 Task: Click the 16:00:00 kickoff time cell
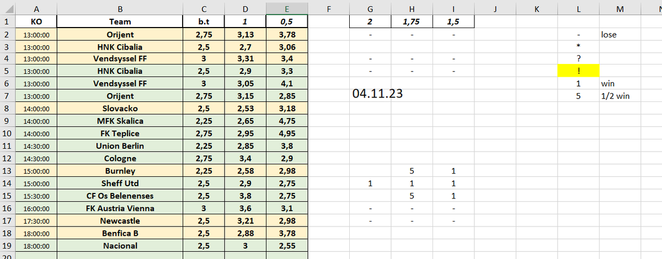[36, 208]
